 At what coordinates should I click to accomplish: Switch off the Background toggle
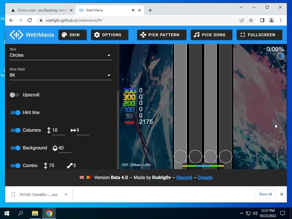(x=15, y=148)
